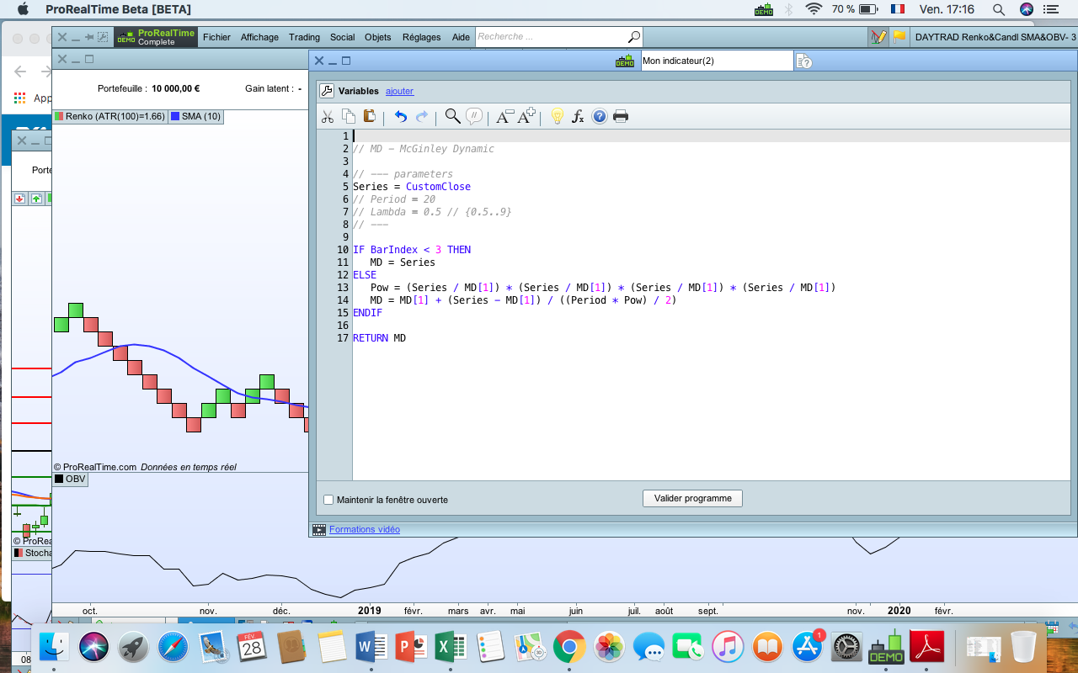
Task: Open the OBV indicator panel label
Action: coord(70,480)
